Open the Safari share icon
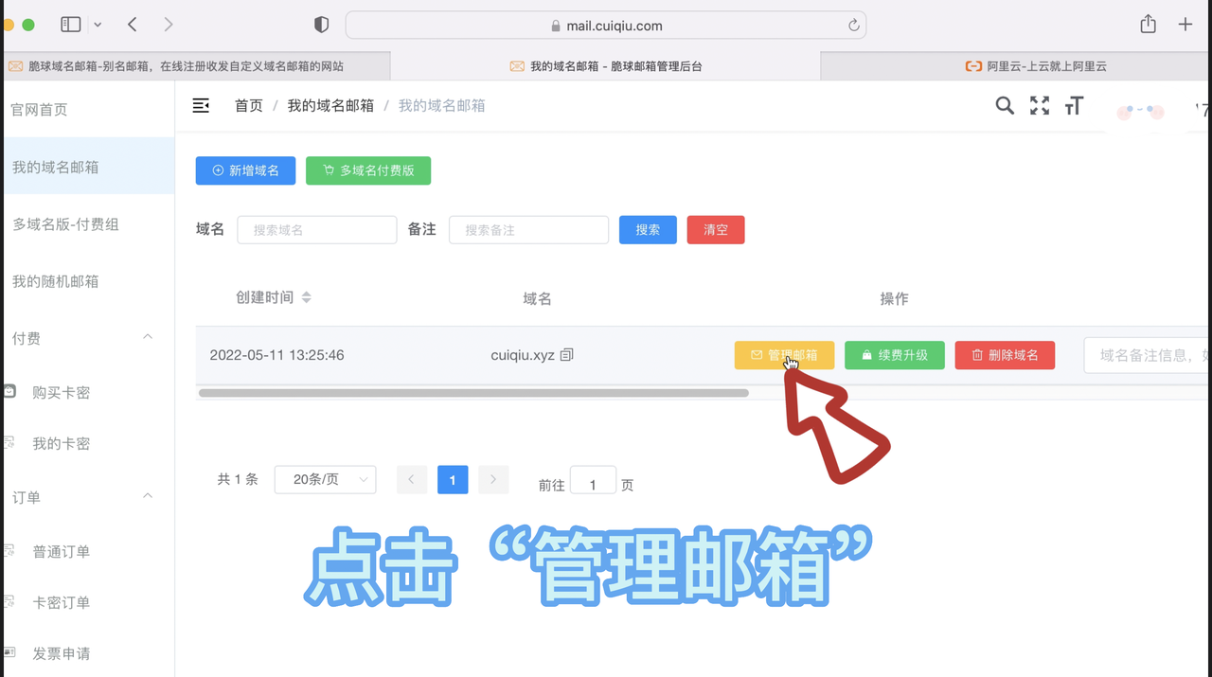This screenshot has height=677, width=1212. tap(1149, 25)
